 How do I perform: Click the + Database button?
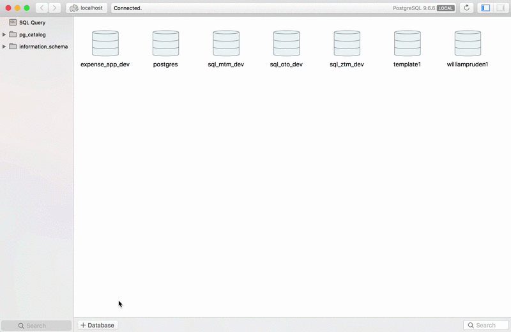pos(98,325)
